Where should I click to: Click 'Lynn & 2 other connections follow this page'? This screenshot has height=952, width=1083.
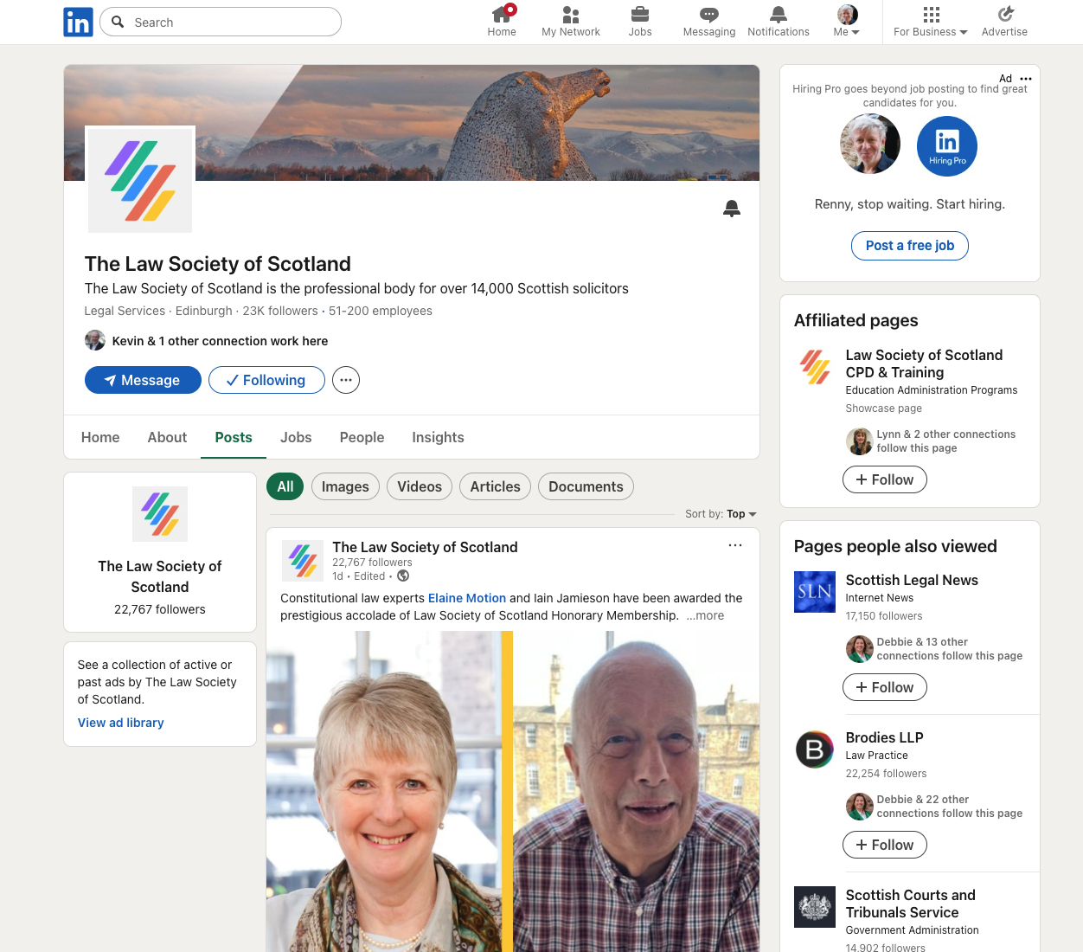point(945,441)
